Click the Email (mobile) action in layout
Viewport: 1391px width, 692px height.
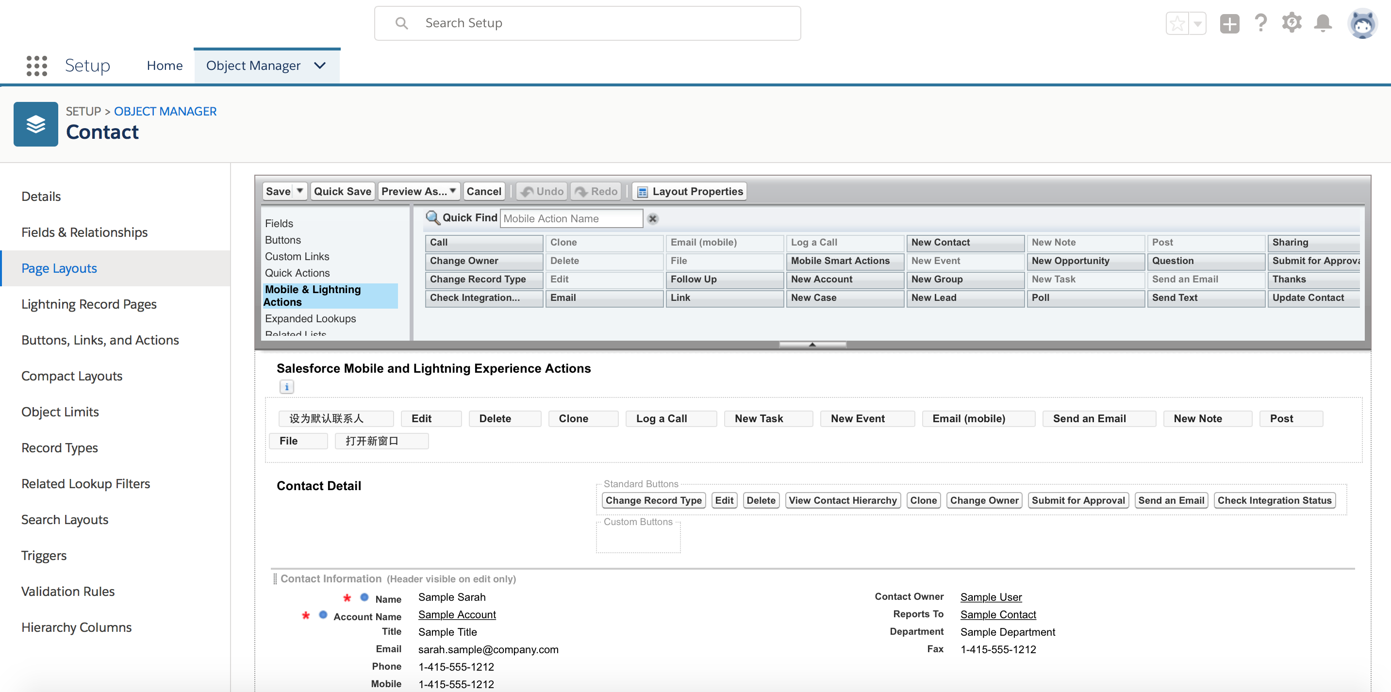[978, 418]
